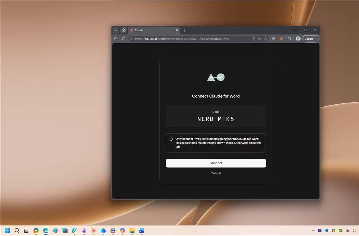Click the NERD-MFK5 code text
Viewport: 359px width, 236px height.
(216, 119)
